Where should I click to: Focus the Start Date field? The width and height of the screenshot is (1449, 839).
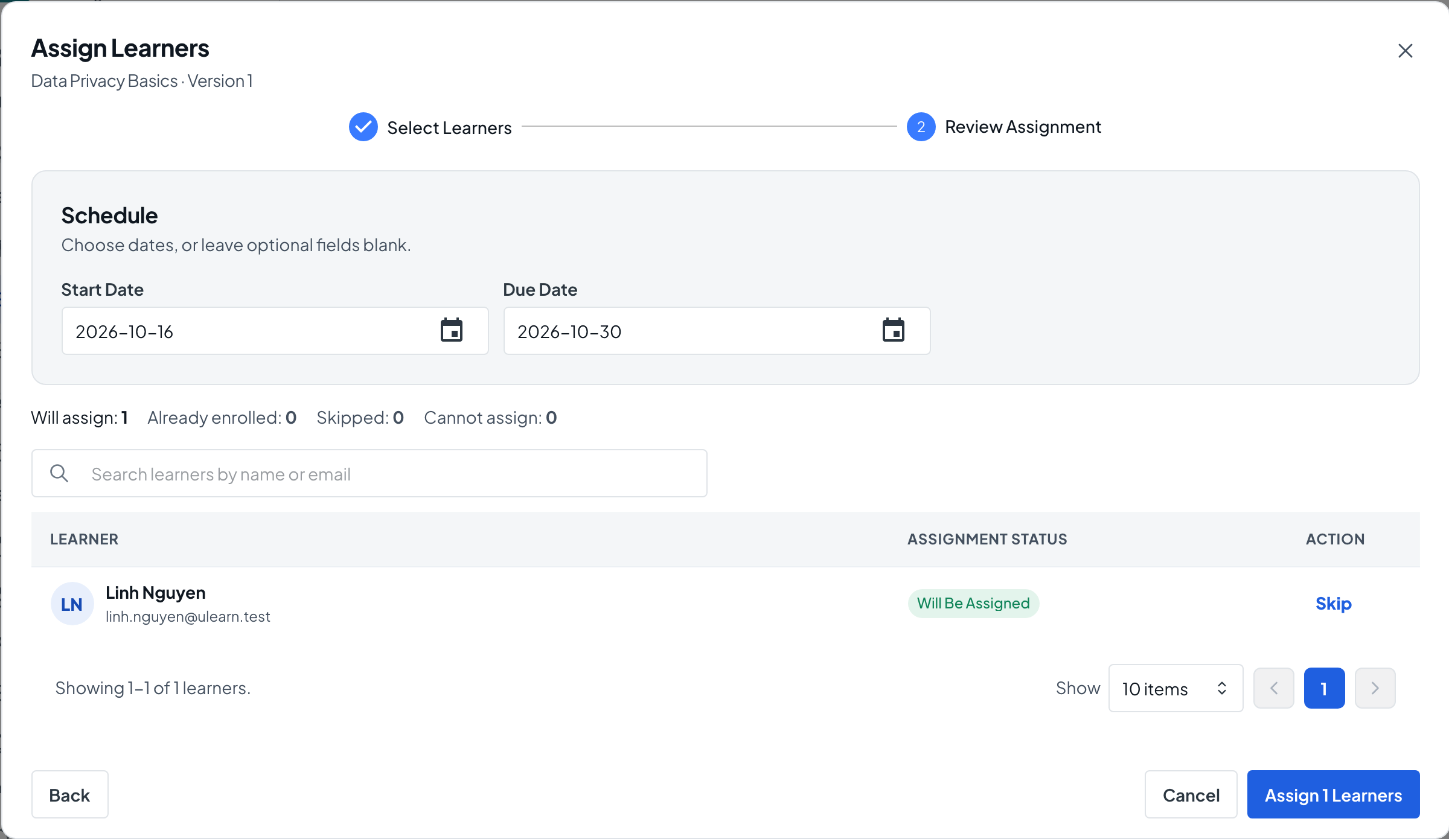pos(275,331)
